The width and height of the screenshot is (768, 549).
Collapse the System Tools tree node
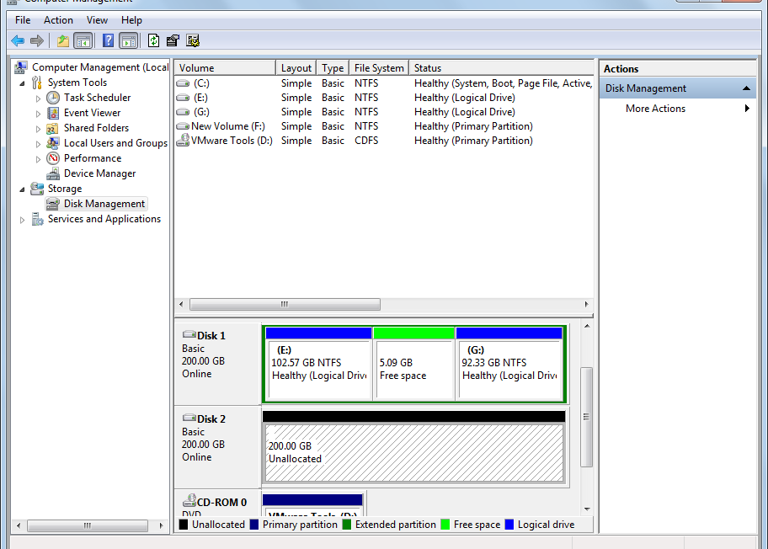22,83
